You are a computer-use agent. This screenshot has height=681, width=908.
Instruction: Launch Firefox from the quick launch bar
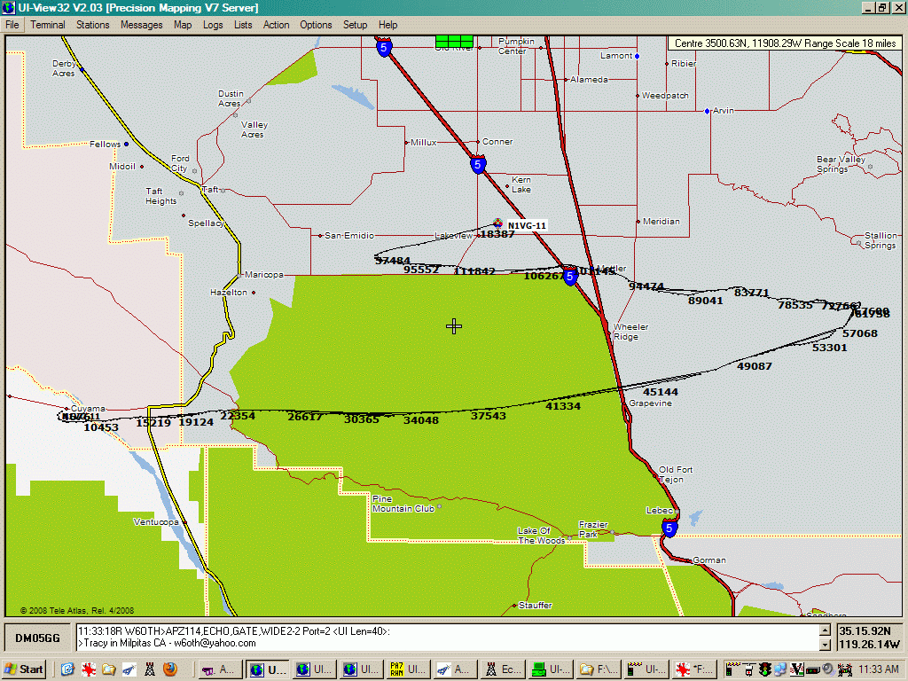169,669
